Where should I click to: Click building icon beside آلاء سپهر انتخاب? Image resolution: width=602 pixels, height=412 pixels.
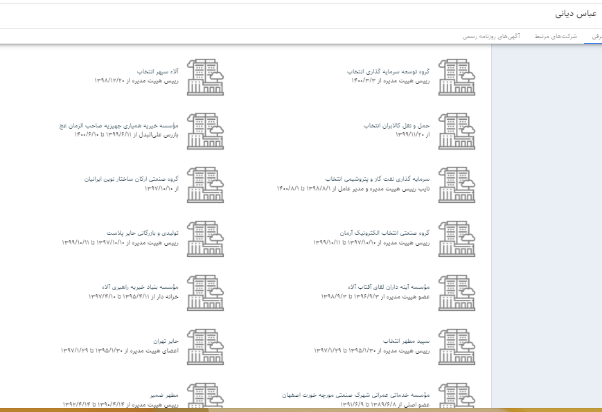[x=206, y=77]
